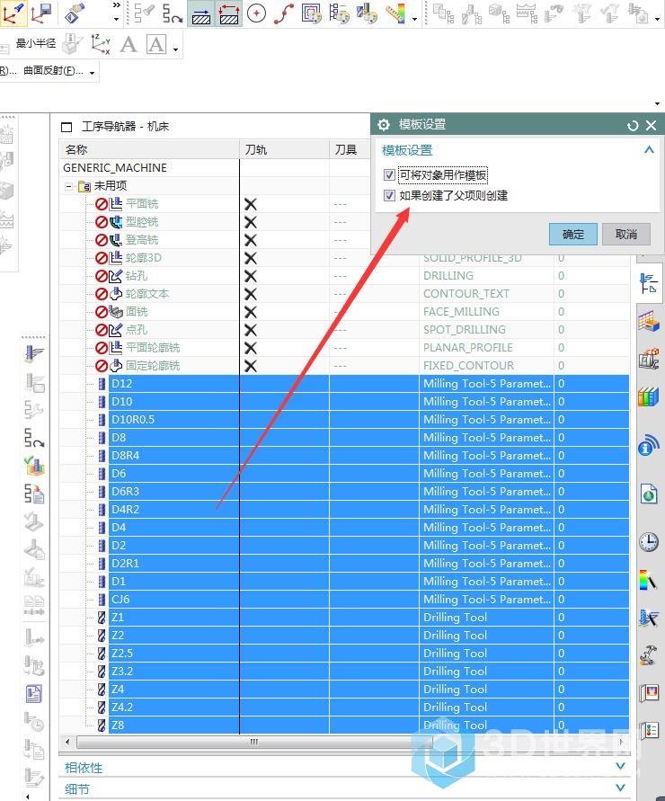This screenshot has width=665, height=801.
Task: Select the 型腔铣 operation row
Action: [x=142, y=222]
